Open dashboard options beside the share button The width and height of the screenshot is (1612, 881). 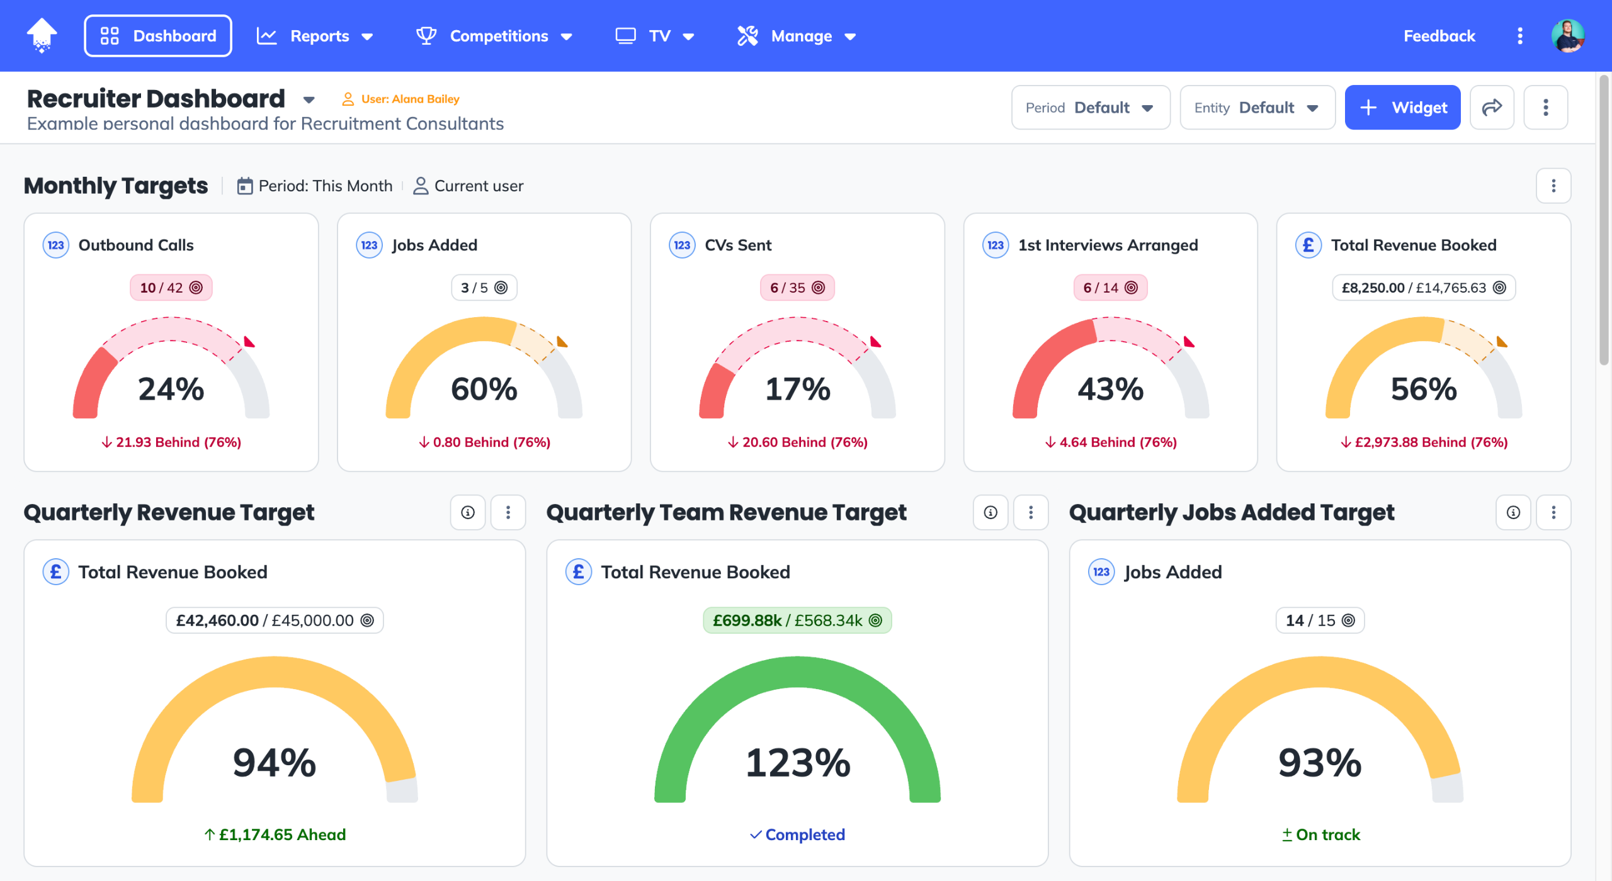click(1545, 108)
